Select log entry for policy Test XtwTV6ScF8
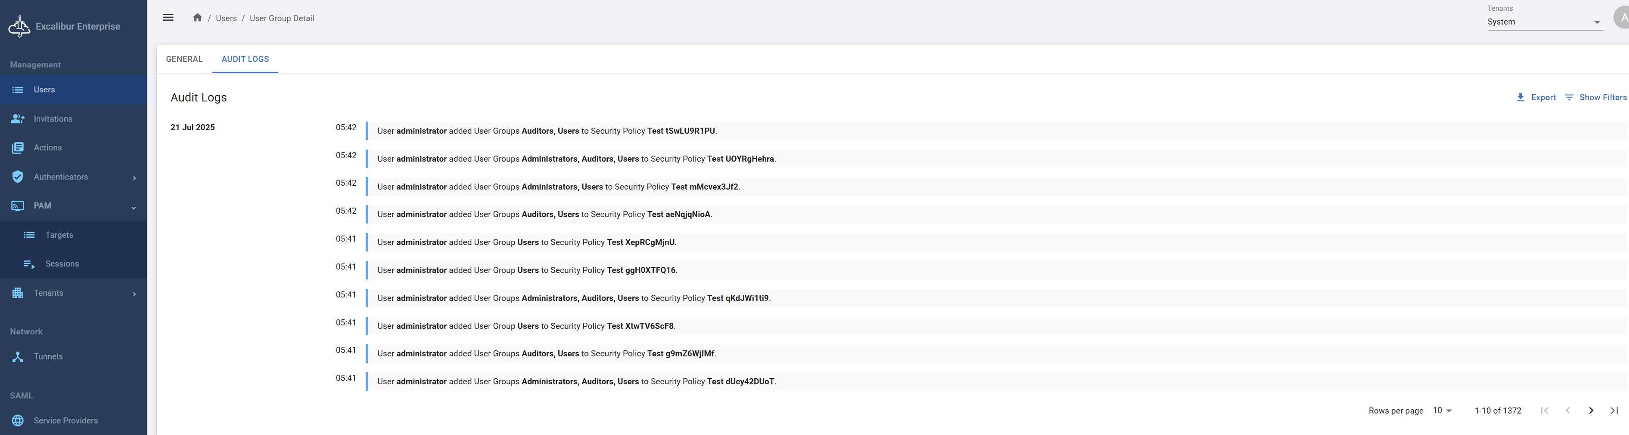The image size is (1629, 435). pyautogui.click(x=997, y=326)
